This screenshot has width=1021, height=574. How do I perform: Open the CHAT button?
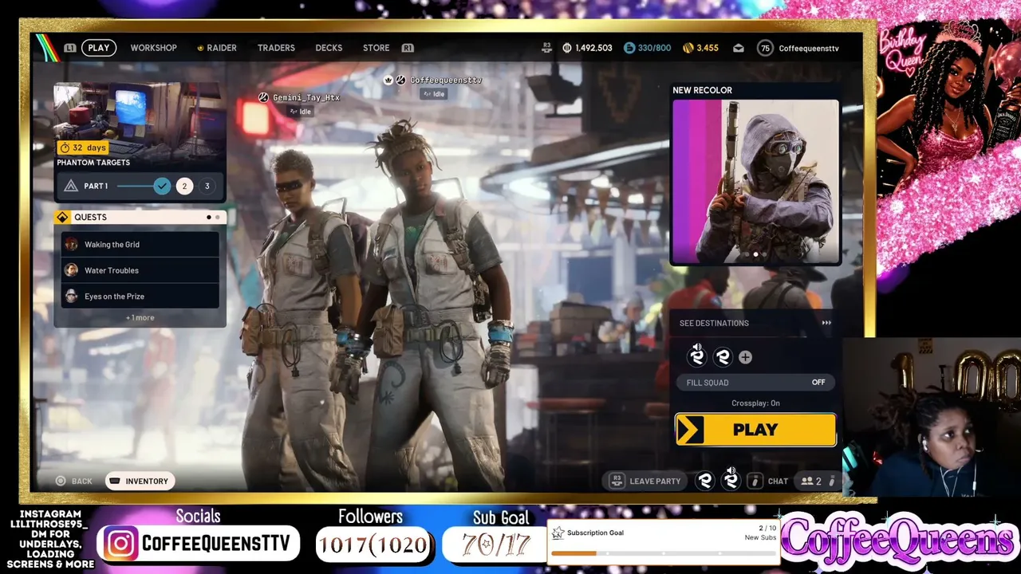769,481
